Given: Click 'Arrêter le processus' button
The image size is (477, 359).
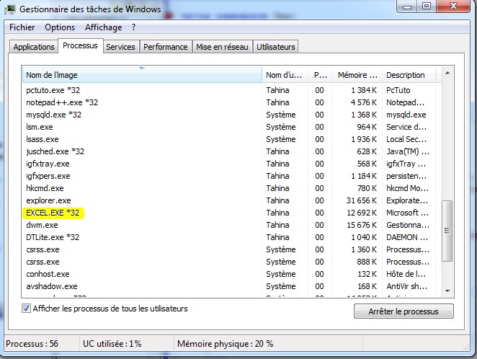Looking at the screenshot, I should (404, 311).
